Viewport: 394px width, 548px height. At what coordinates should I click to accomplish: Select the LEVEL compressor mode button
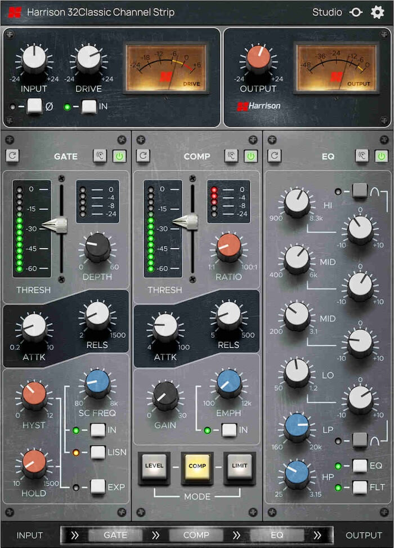click(154, 466)
